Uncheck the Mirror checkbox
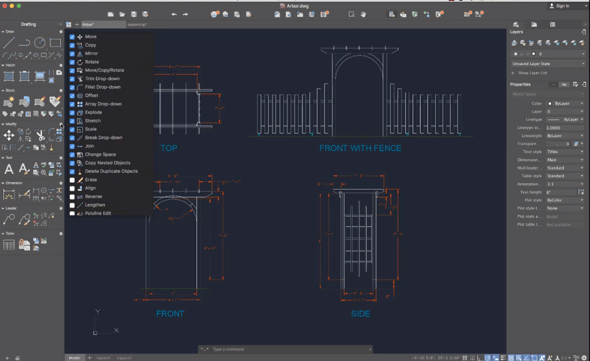Image resolution: width=590 pixels, height=361 pixels. click(72, 53)
